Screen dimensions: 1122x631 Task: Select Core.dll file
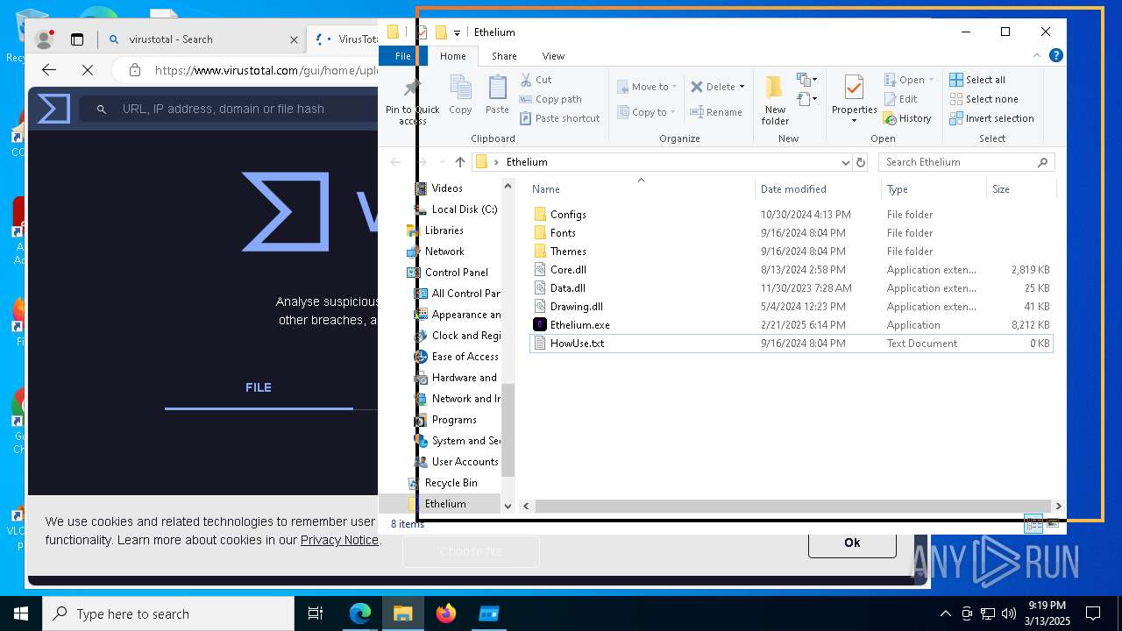click(x=568, y=270)
